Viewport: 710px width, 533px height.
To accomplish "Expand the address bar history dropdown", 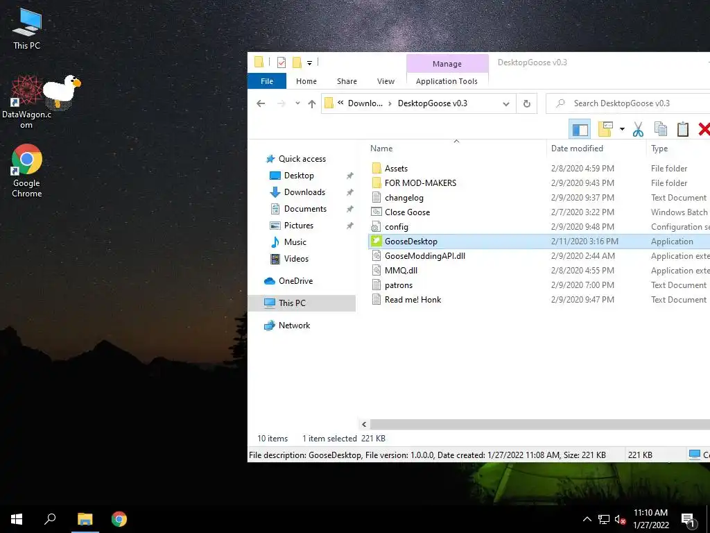I will tap(506, 104).
